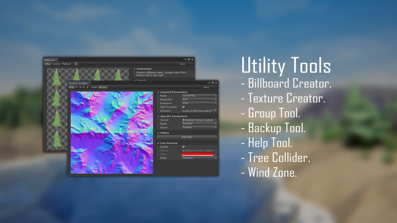Click the '- Tree Collider.' list line

point(275,158)
